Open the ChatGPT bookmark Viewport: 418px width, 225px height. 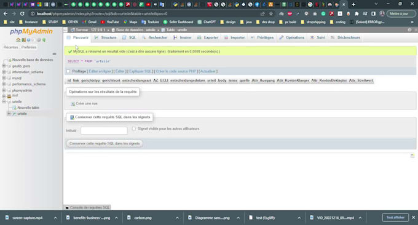[x=207, y=22]
